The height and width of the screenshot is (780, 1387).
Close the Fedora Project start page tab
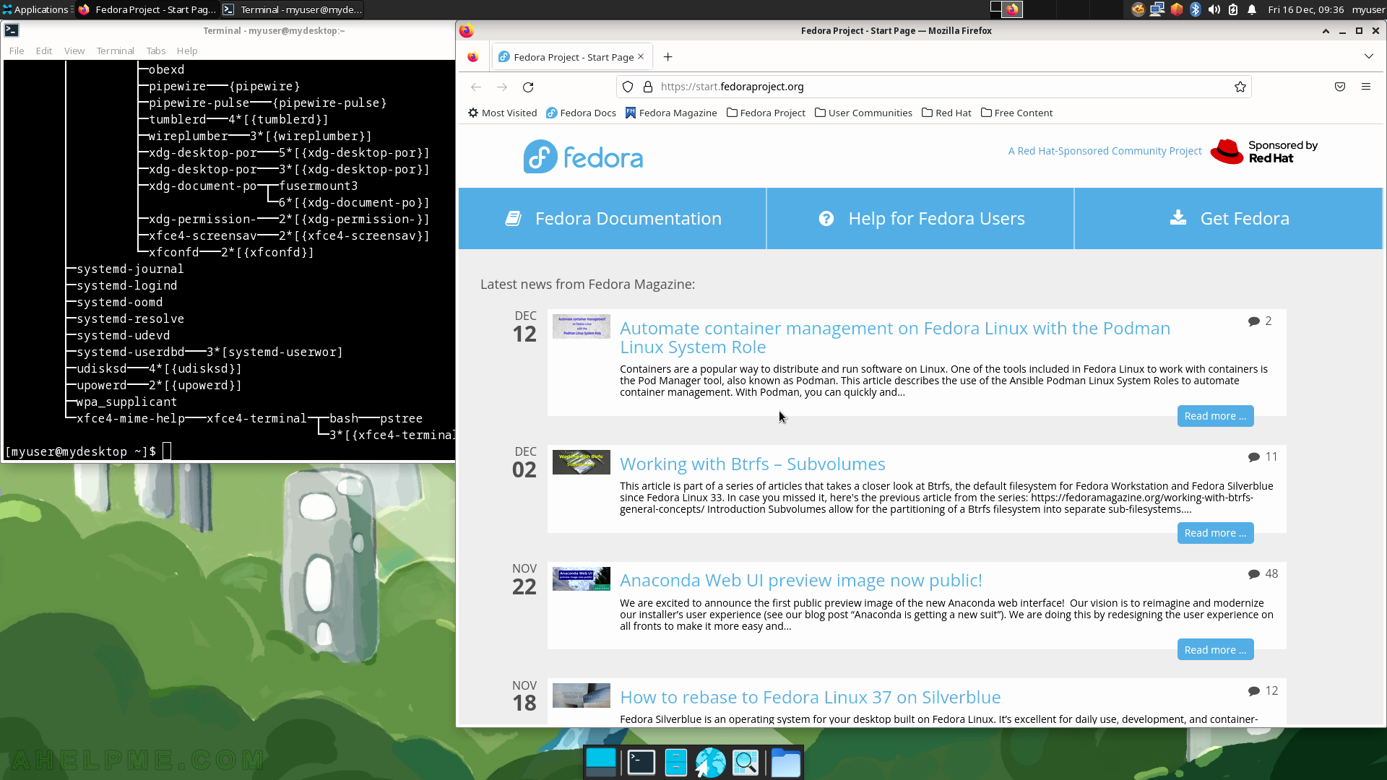(x=641, y=56)
